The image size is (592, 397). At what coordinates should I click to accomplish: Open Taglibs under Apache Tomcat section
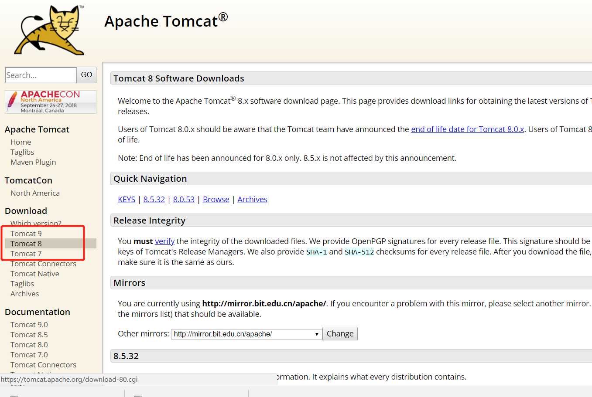tap(22, 152)
